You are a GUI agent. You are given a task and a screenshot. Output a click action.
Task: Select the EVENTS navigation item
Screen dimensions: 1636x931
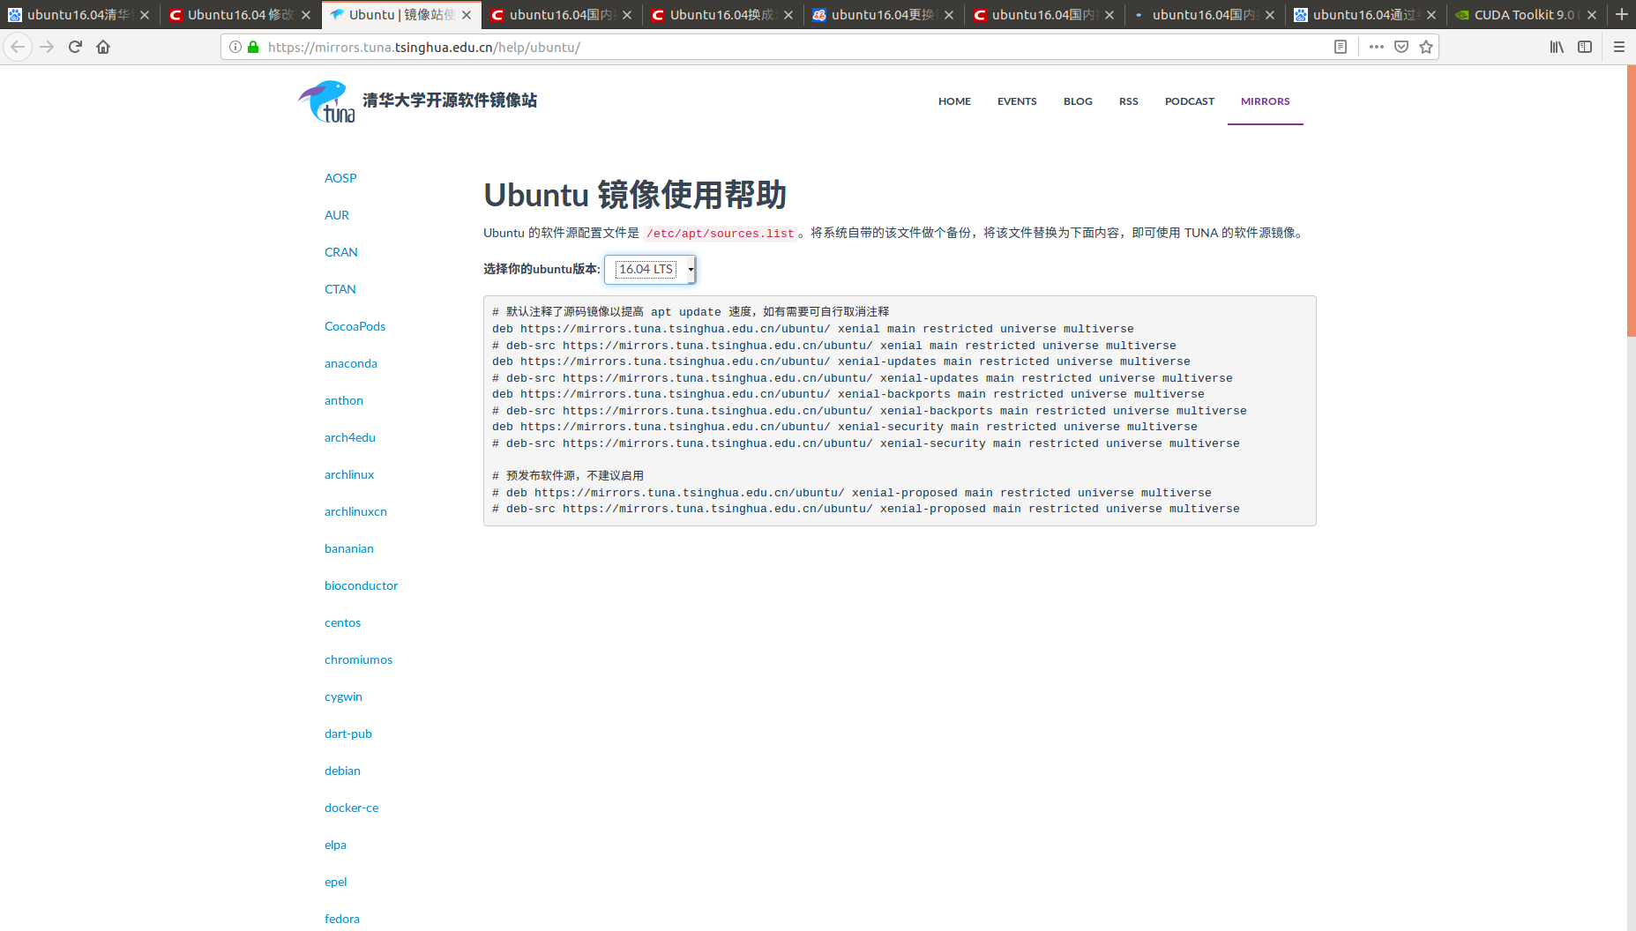[x=1017, y=101]
